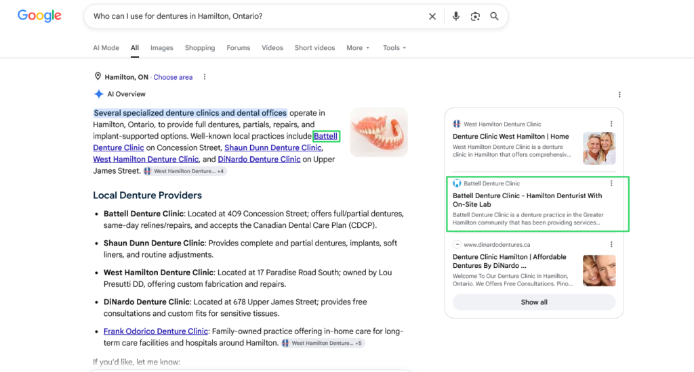694x372 pixels.
Task: Open Denture Clinic Hamilton Affordable Dentures By DiNardo result
Action: [510, 261]
